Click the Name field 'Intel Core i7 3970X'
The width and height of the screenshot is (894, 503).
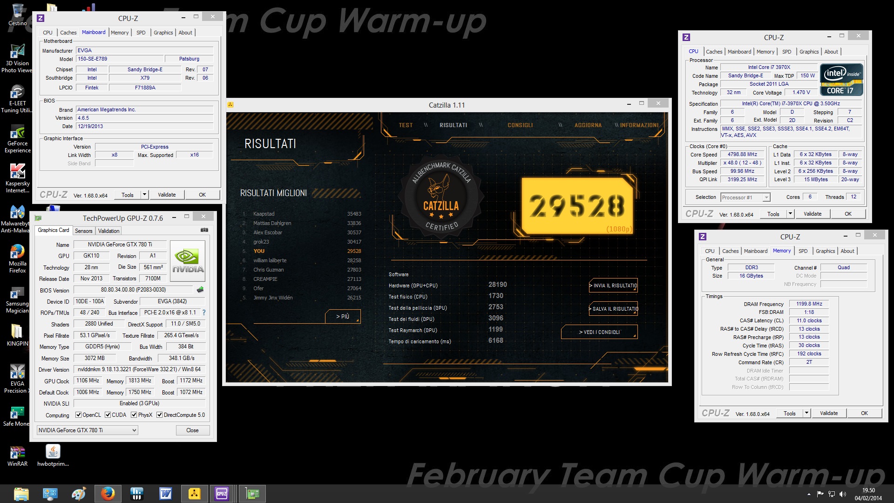(769, 67)
